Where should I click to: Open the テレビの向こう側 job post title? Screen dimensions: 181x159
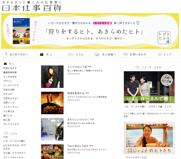click(77, 67)
